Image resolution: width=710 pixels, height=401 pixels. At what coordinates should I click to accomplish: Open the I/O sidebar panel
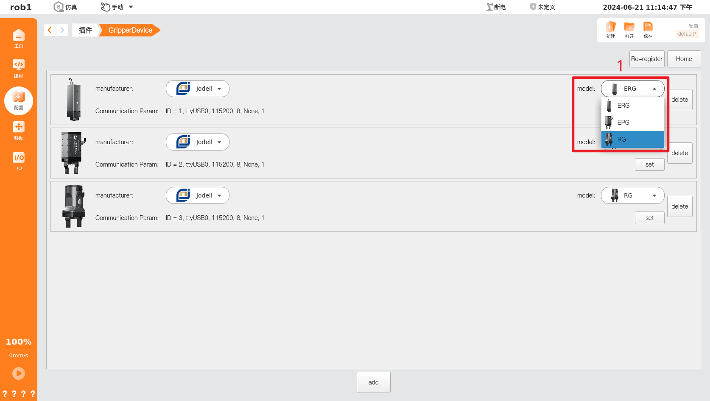click(x=19, y=161)
